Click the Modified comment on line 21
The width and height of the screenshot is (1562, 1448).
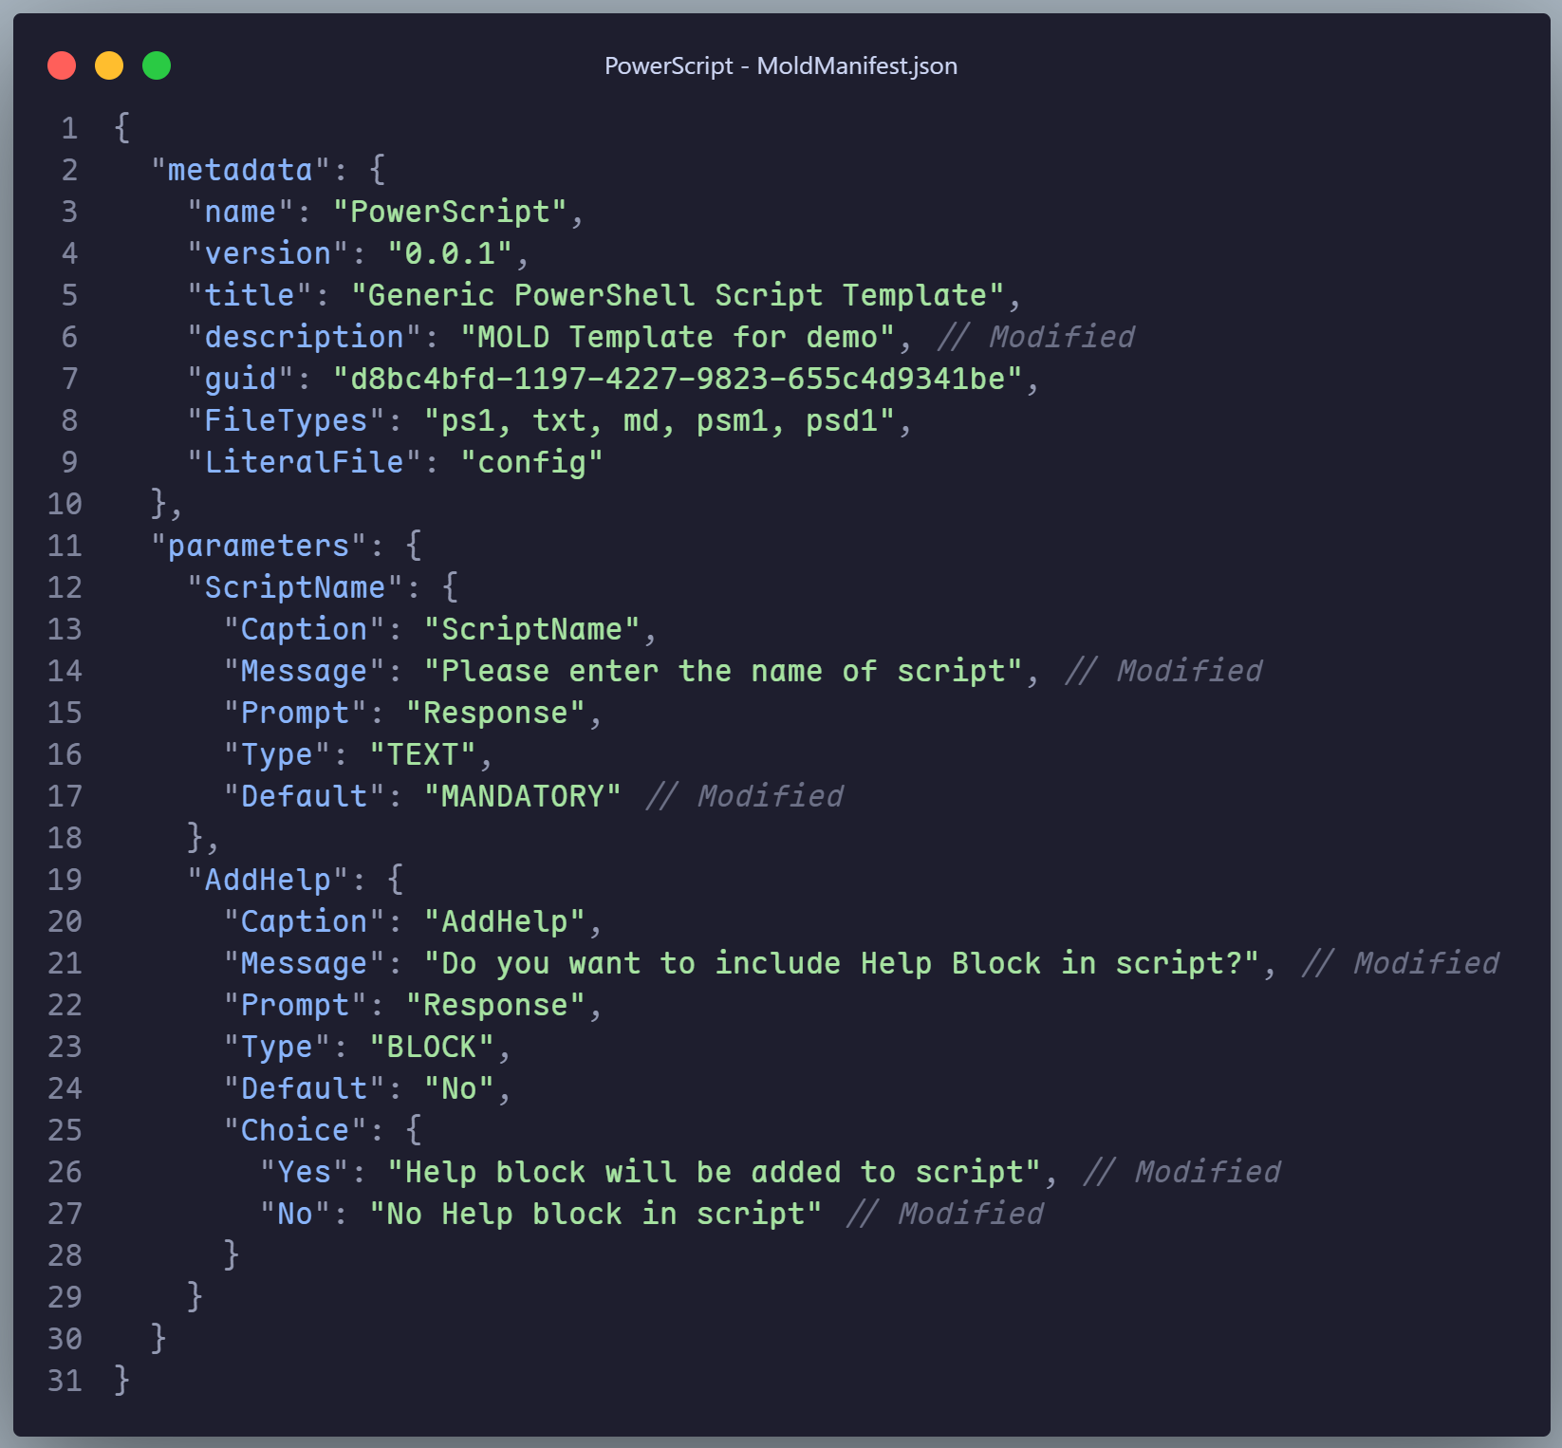[x=1401, y=963]
